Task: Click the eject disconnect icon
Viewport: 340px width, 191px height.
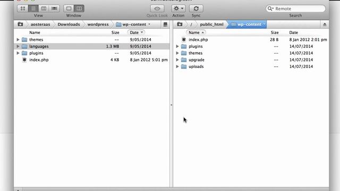Action: pyautogui.click(x=325, y=24)
